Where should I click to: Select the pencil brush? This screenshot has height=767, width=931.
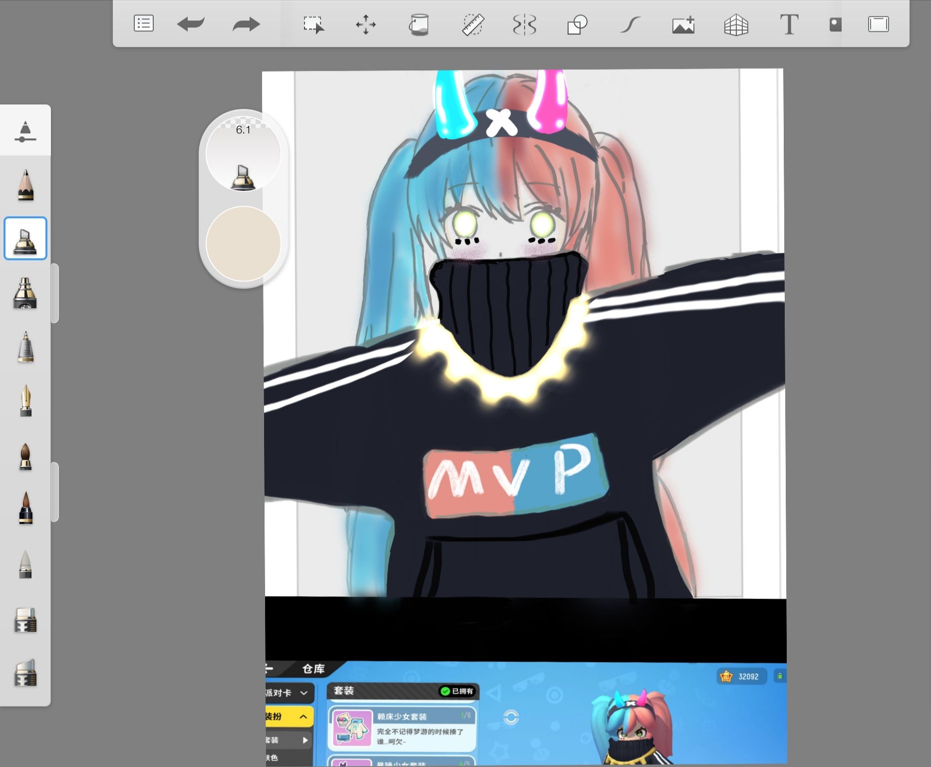tap(25, 185)
